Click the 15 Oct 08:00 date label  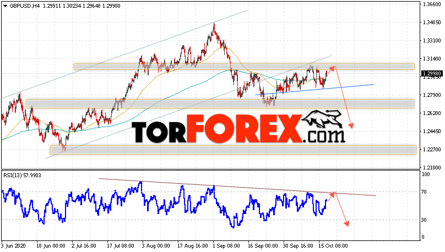point(333,246)
